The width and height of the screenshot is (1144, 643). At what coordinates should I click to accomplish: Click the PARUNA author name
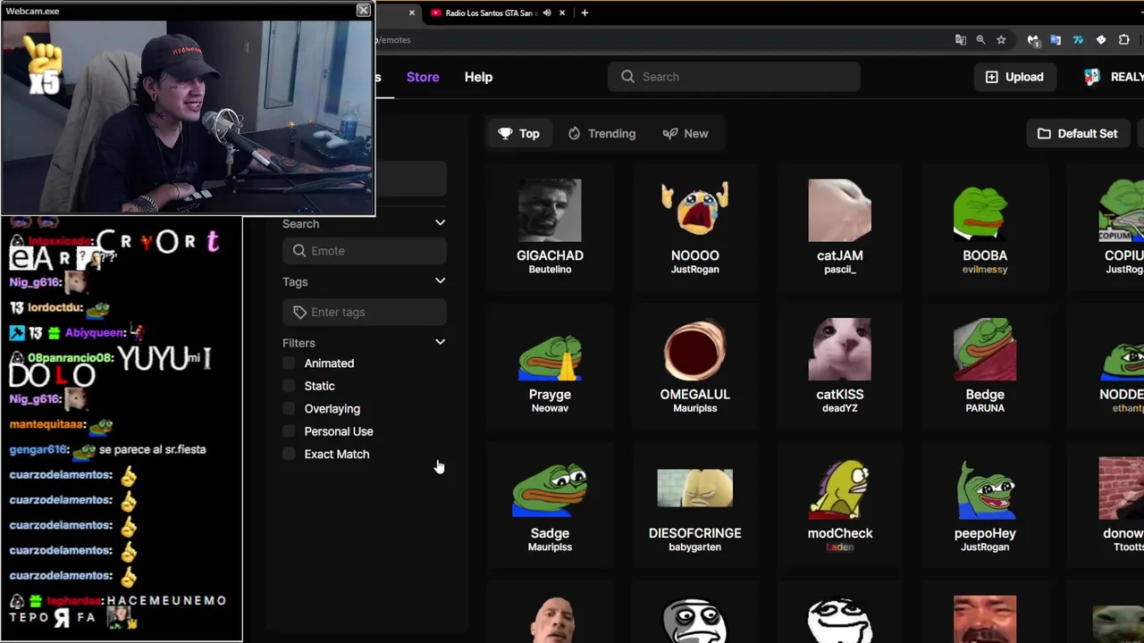point(985,408)
